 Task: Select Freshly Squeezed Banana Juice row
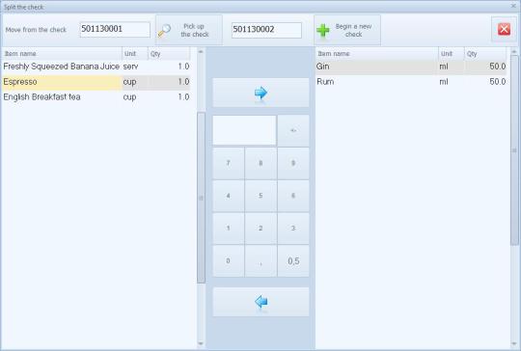[96, 67]
